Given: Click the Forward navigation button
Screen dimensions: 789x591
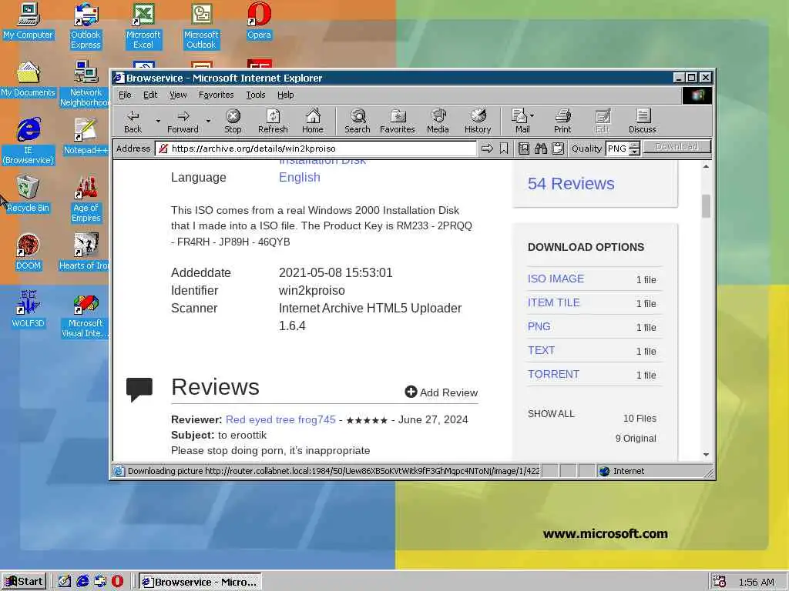Looking at the screenshot, I should tap(183, 121).
